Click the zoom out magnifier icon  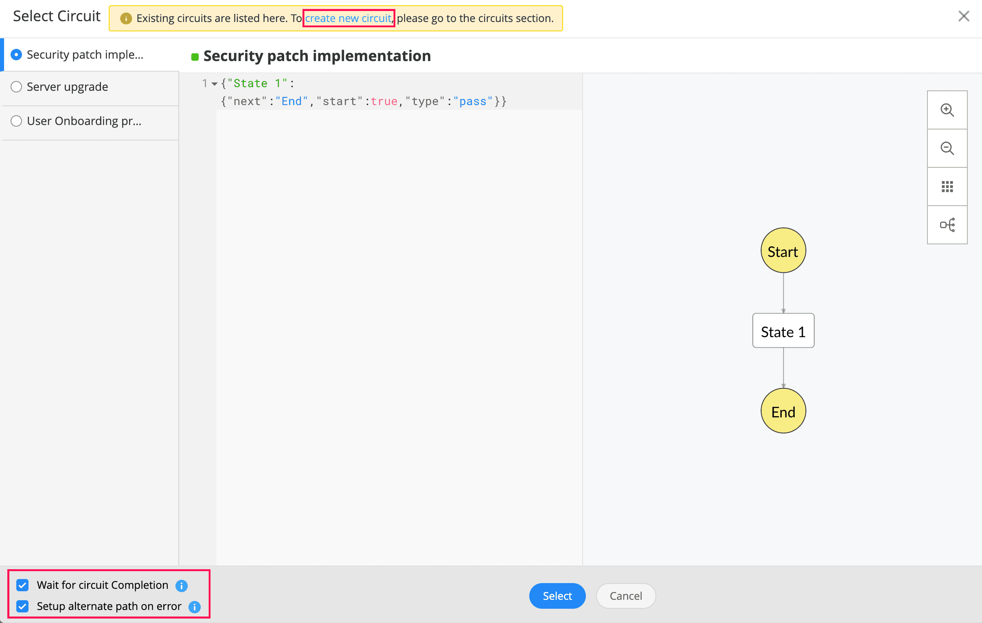click(947, 148)
